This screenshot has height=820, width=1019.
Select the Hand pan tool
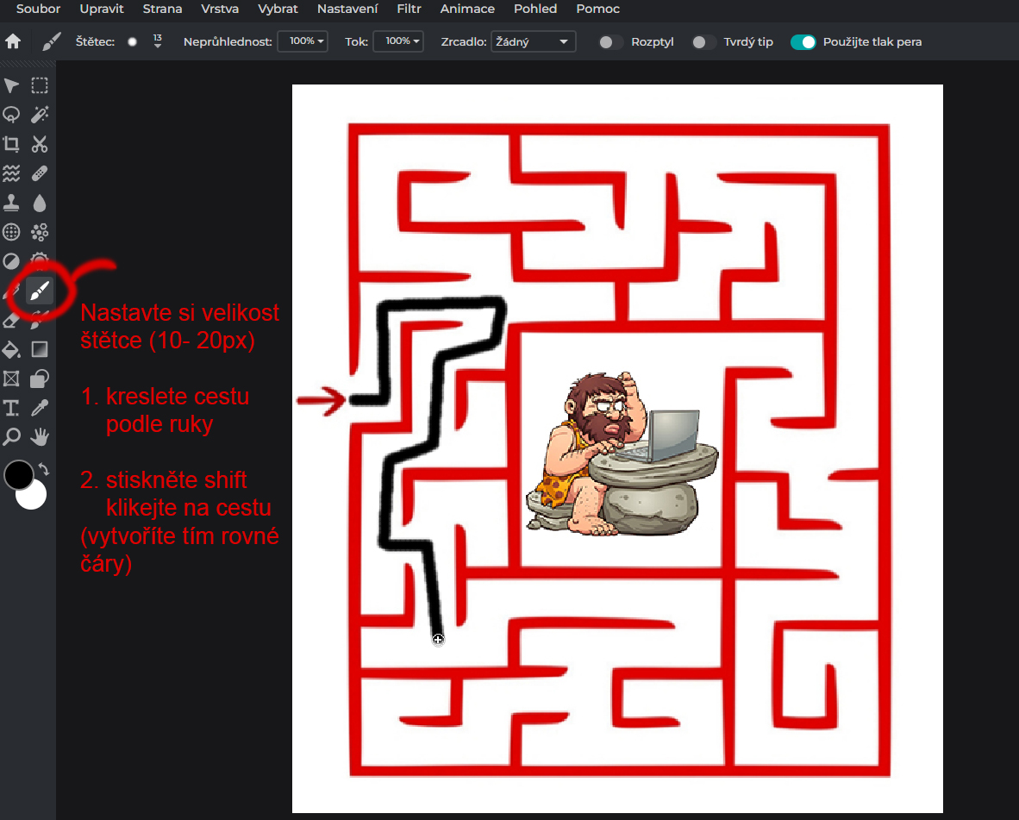(40, 437)
